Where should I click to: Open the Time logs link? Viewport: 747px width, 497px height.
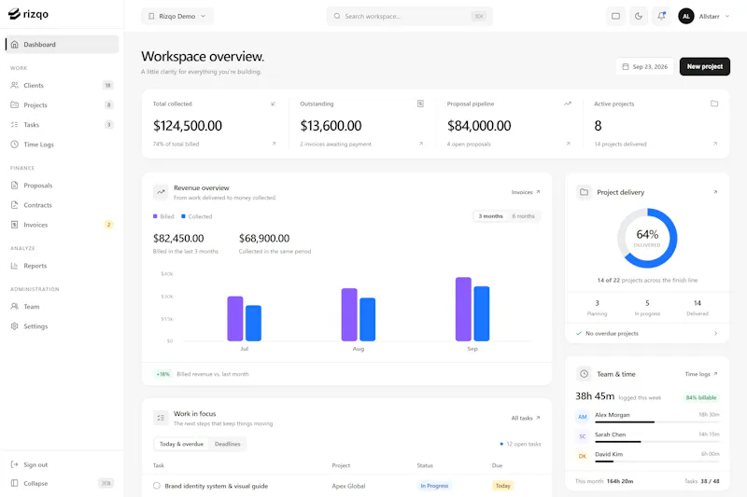[701, 374]
